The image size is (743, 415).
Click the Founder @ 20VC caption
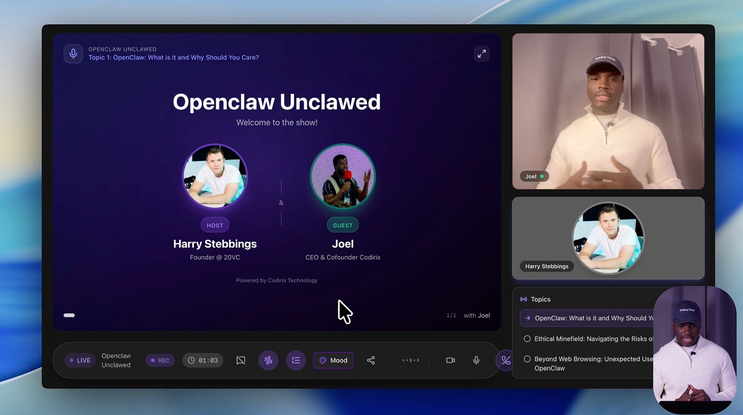pos(215,257)
